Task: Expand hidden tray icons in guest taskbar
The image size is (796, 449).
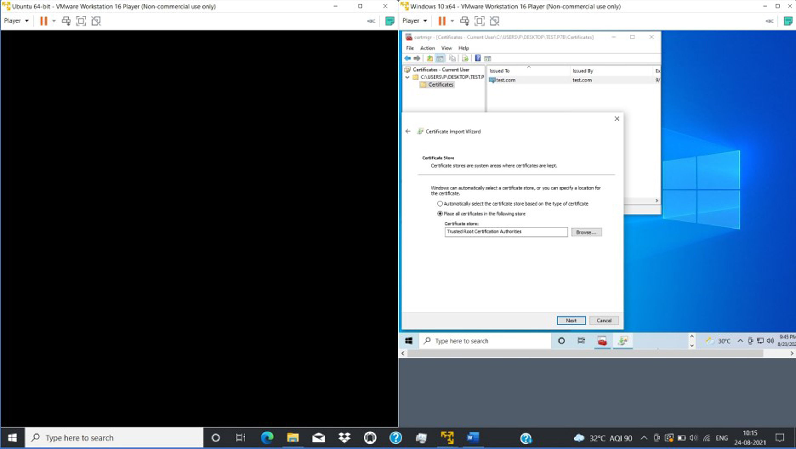Action: tap(740, 341)
